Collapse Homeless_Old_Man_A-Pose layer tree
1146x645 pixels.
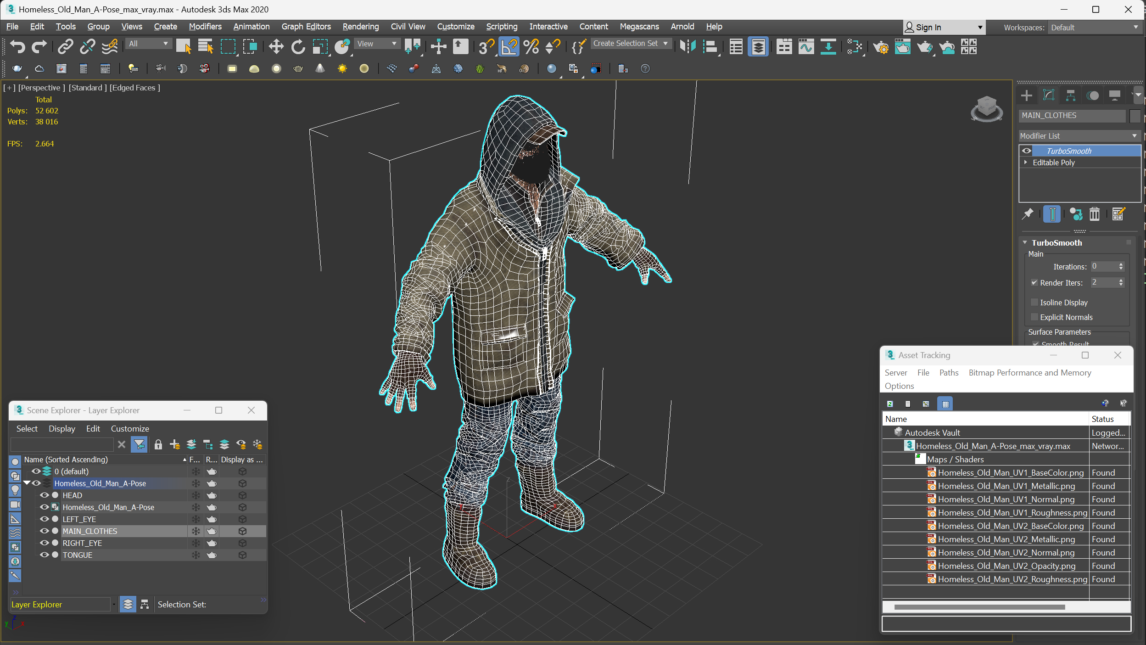coord(27,483)
